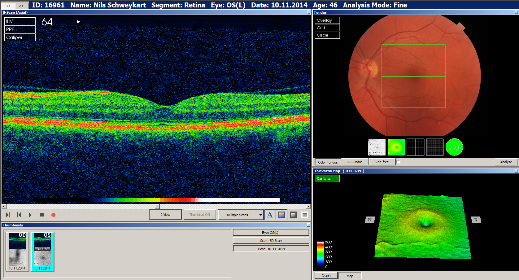519x280 pixels.
Task: Maximize the Thickness Map panel
Action: click(516, 171)
